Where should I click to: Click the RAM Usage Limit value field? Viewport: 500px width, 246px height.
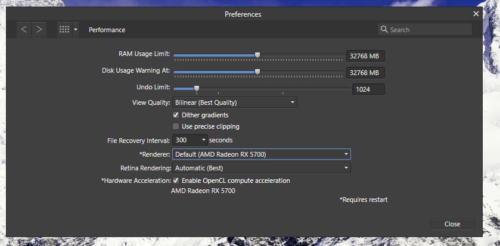pyautogui.click(x=365, y=56)
